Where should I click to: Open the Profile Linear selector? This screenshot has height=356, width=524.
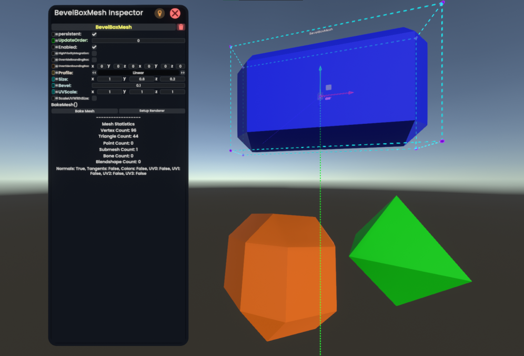[138, 73]
